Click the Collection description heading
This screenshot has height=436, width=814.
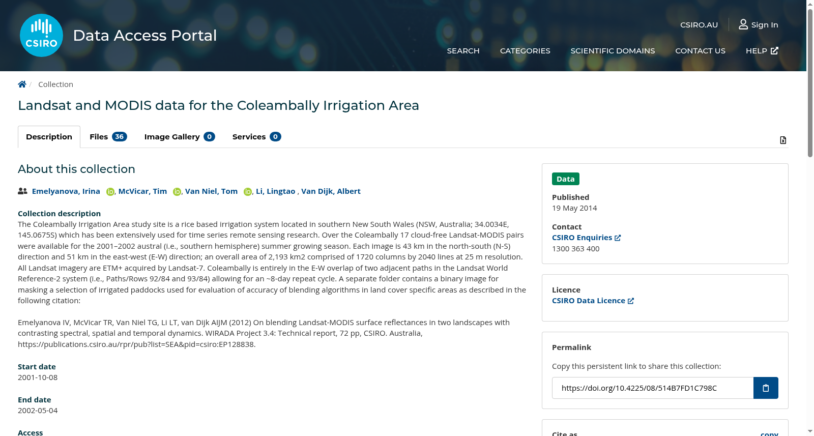click(x=59, y=214)
